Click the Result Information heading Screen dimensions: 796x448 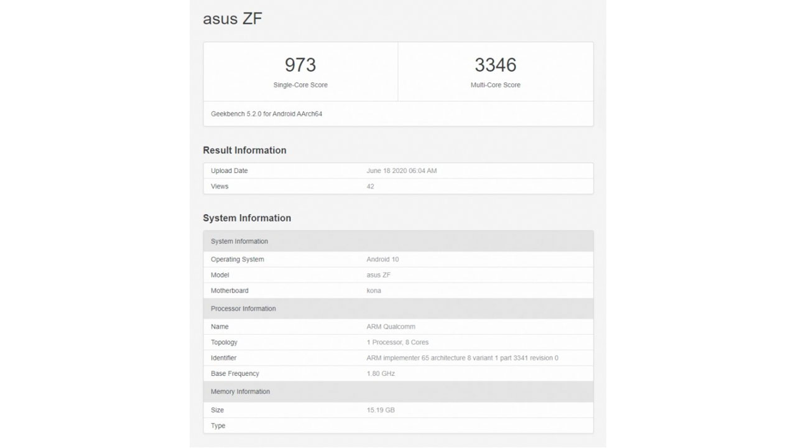(244, 150)
